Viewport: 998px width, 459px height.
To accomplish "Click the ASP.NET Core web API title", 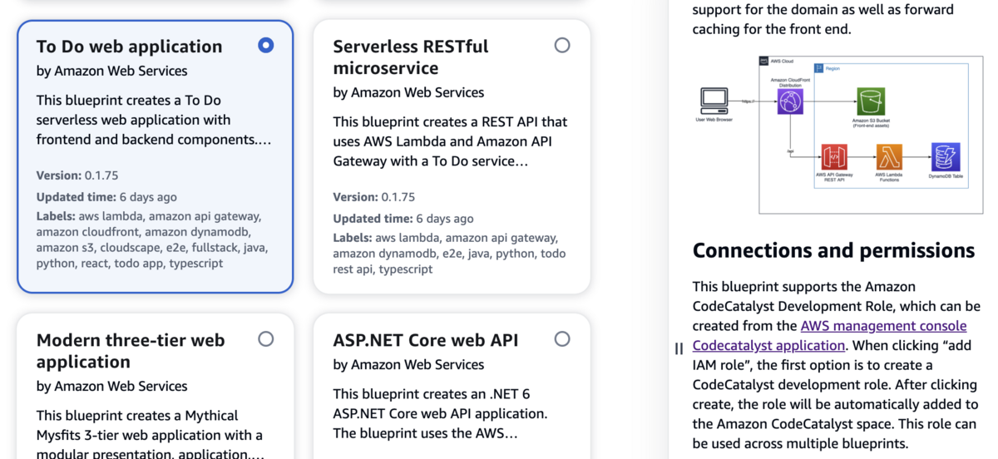I will coord(425,339).
